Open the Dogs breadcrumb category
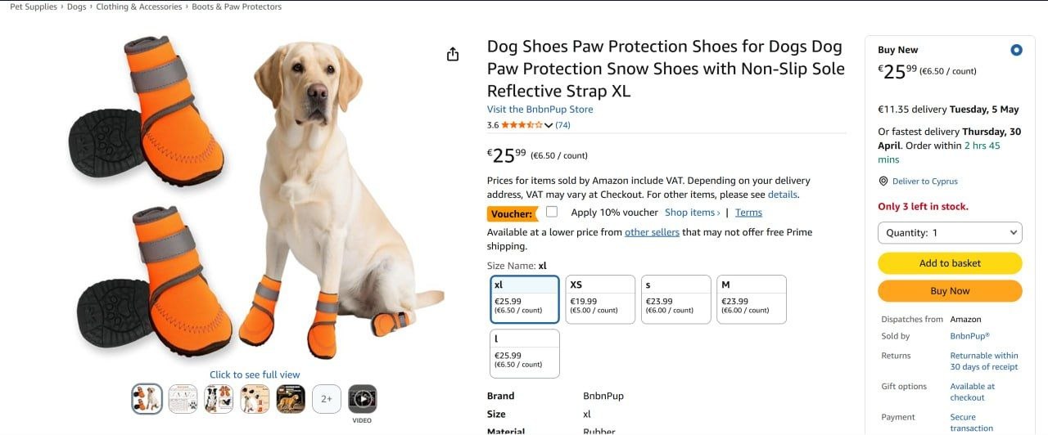 click(x=76, y=7)
